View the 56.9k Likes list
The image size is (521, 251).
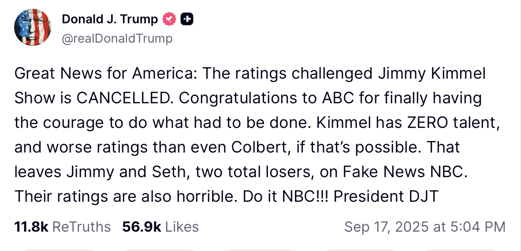(x=160, y=227)
